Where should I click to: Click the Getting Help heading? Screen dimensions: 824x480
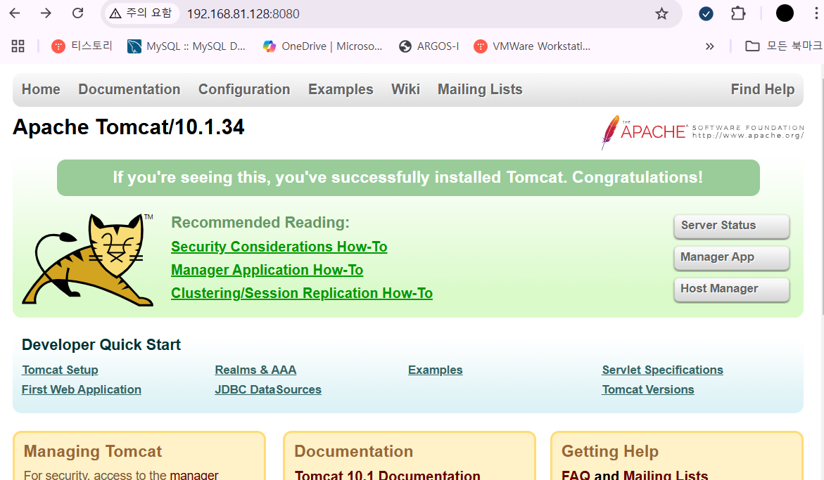pyautogui.click(x=610, y=451)
